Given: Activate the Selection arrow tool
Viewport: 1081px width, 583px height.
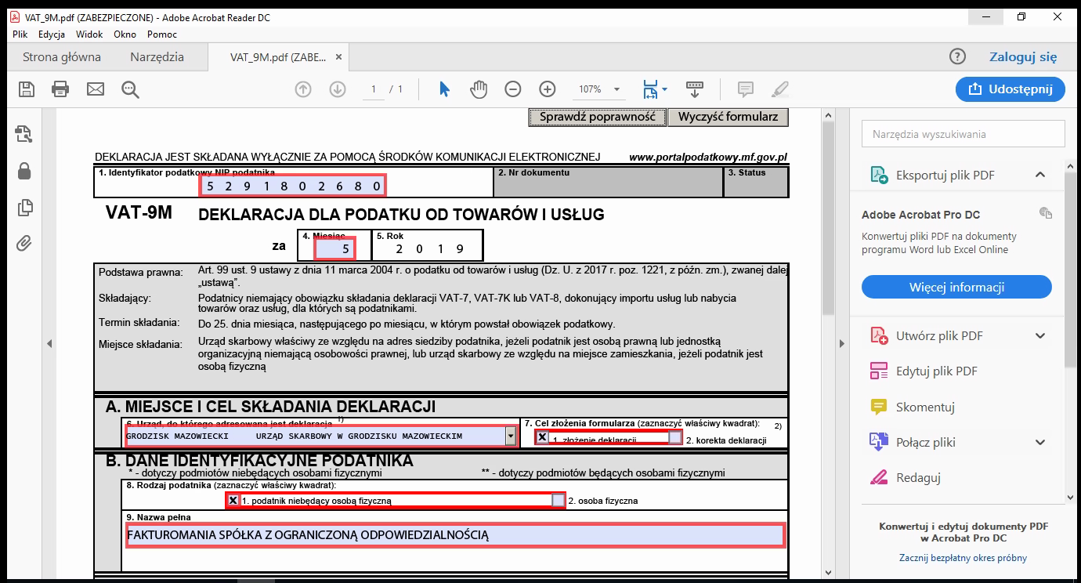Looking at the screenshot, I should [x=444, y=89].
